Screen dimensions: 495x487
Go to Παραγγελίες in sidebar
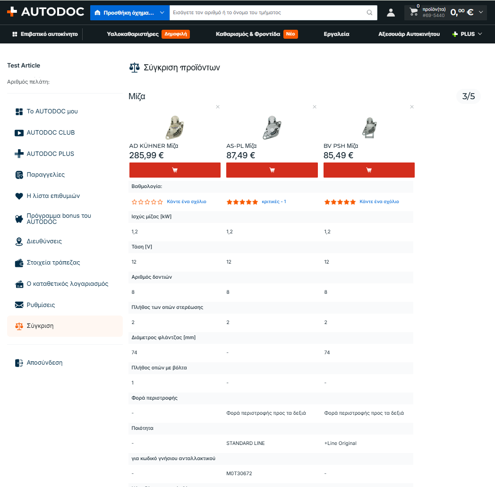[x=45, y=175]
